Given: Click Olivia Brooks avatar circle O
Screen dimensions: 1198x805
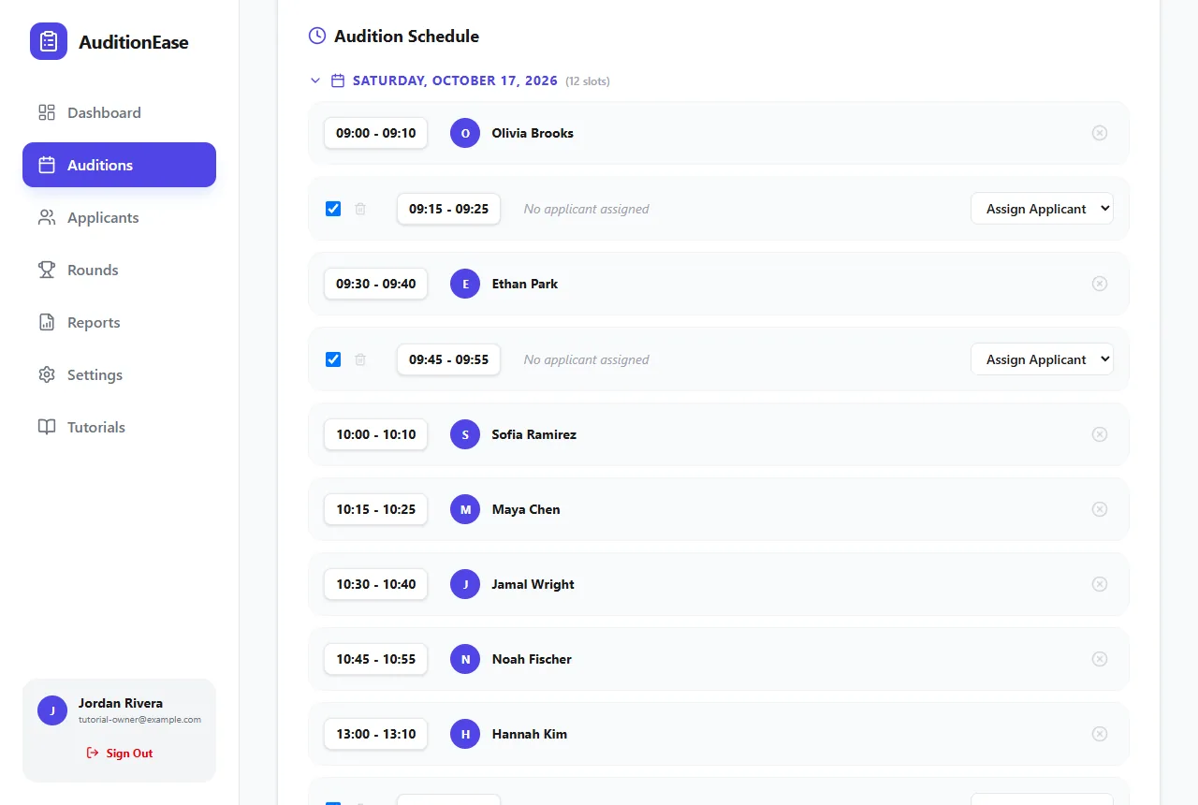Looking at the screenshot, I should (465, 133).
